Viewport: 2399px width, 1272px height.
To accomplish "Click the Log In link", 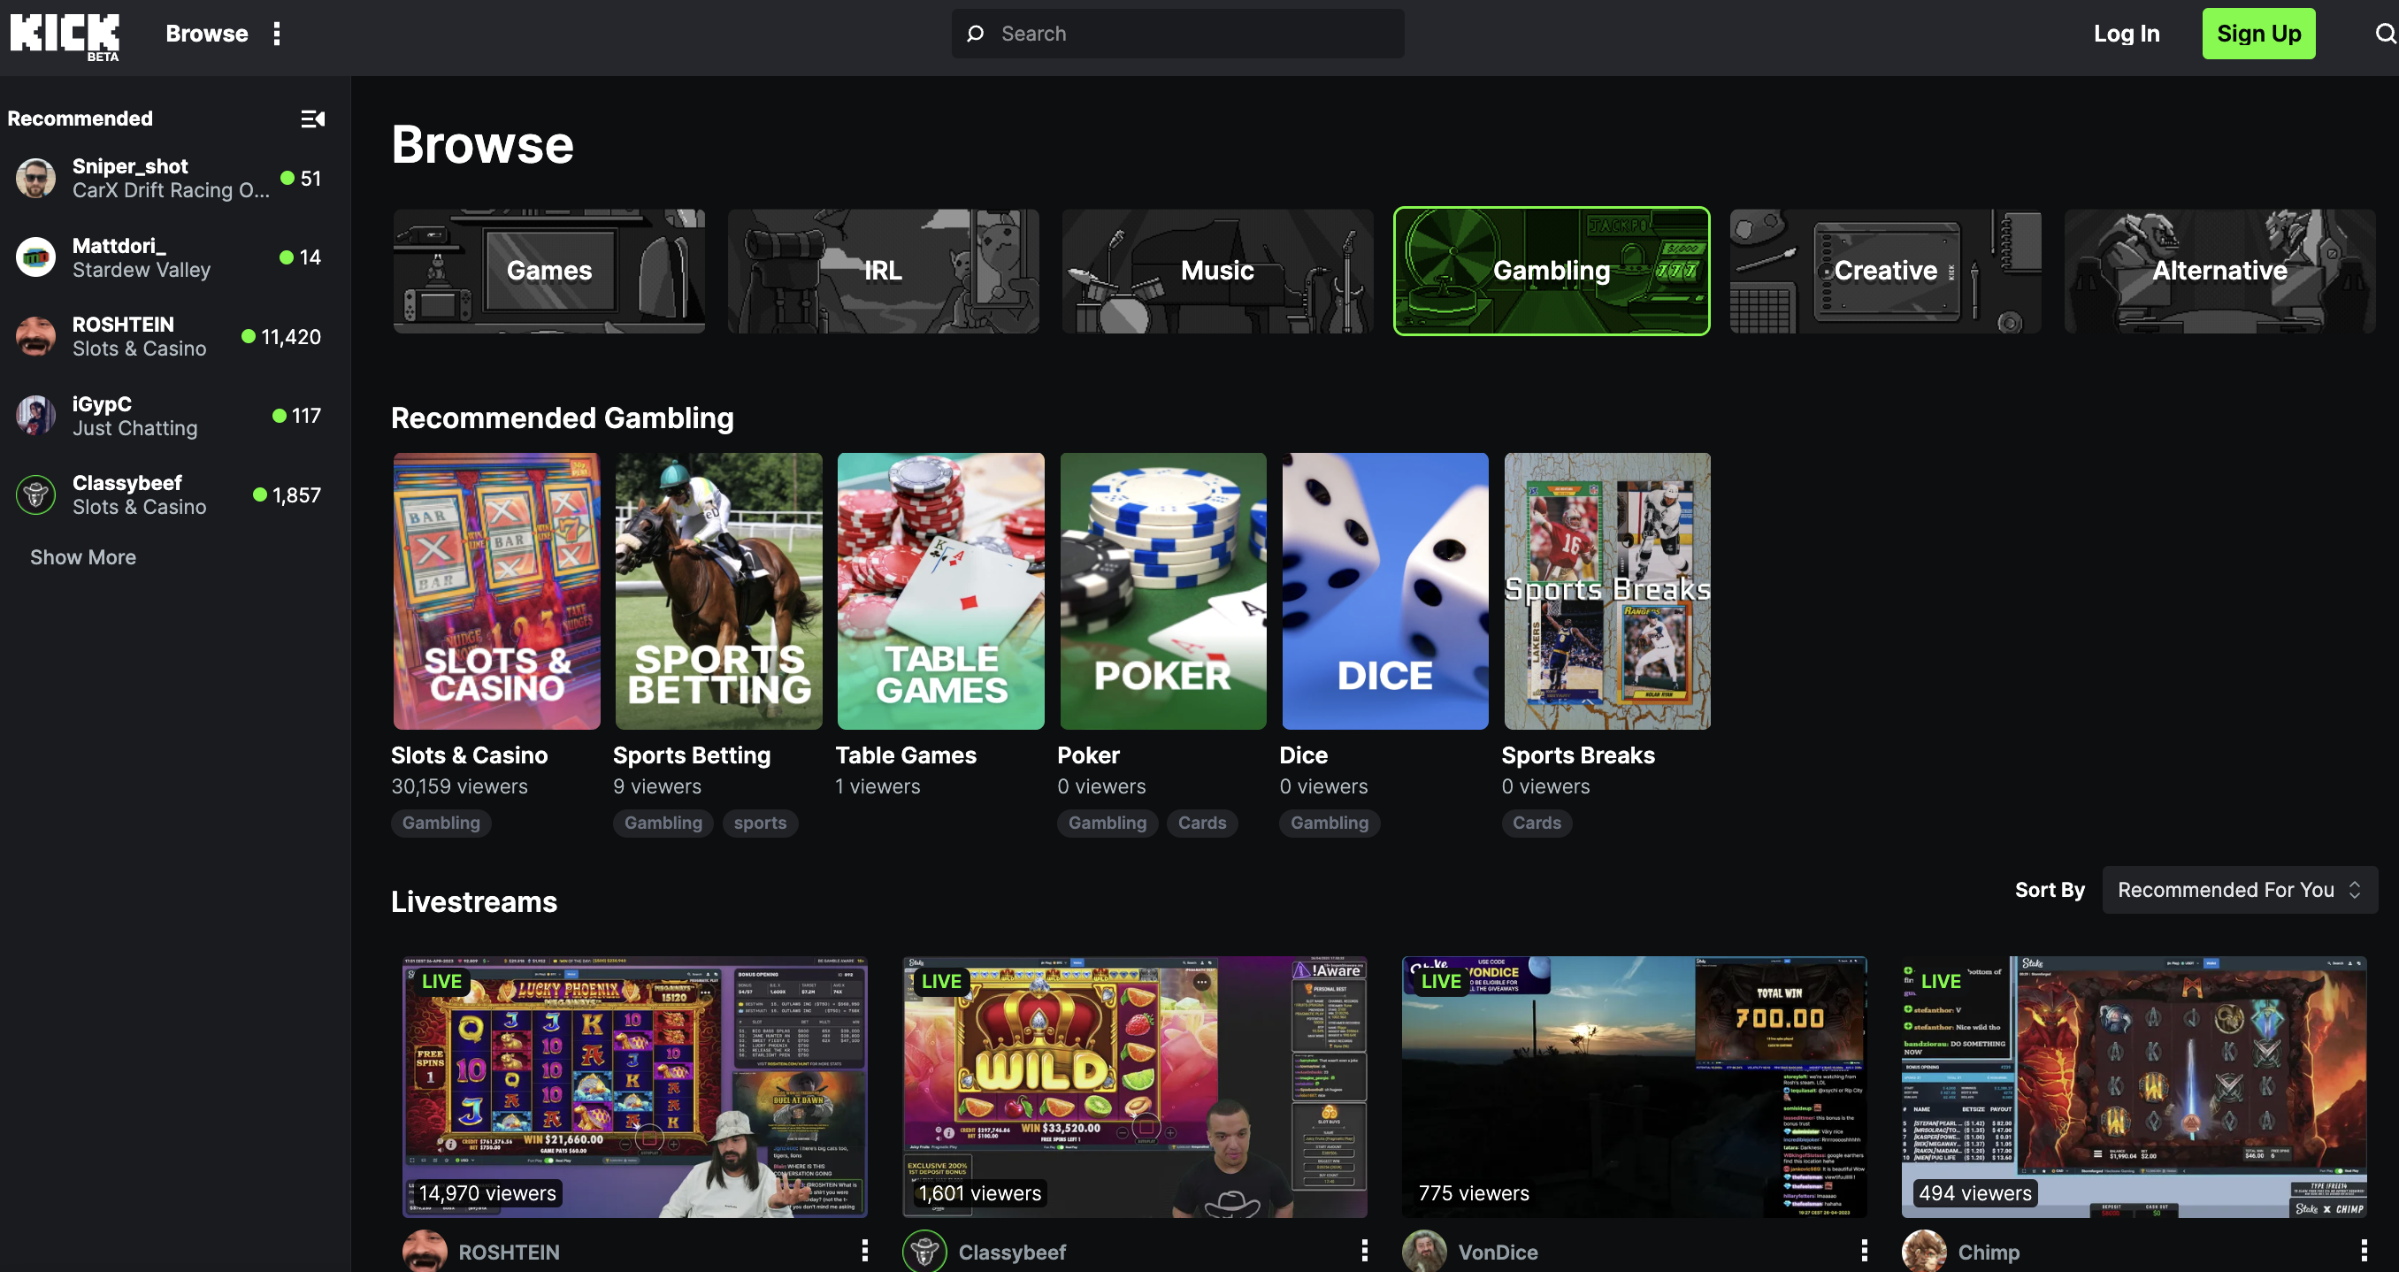I will point(2127,34).
